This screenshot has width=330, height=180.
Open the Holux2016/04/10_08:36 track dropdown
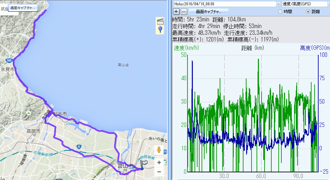coord(278,4)
